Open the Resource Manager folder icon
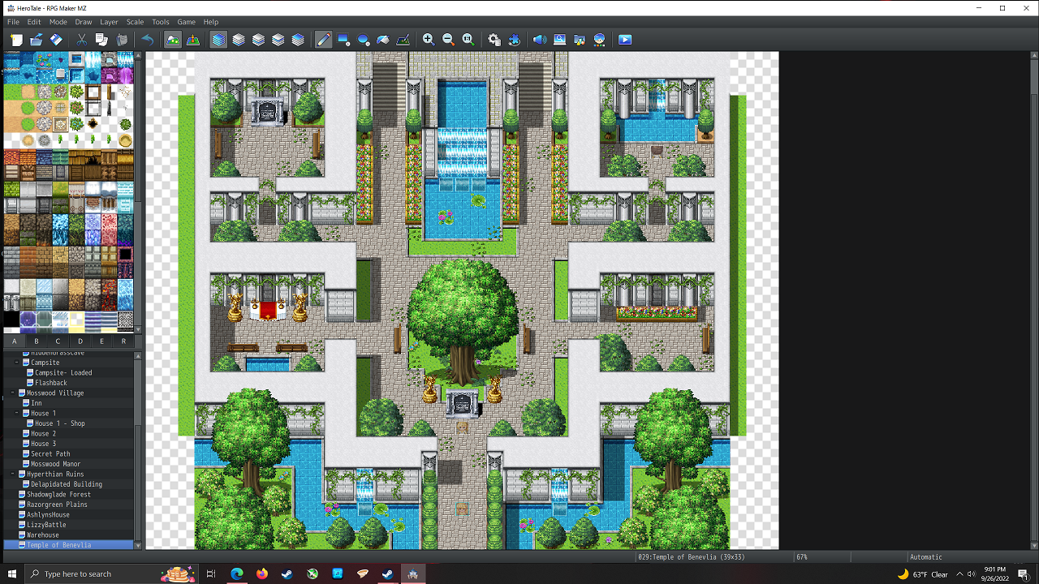 pyautogui.click(x=580, y=40)
